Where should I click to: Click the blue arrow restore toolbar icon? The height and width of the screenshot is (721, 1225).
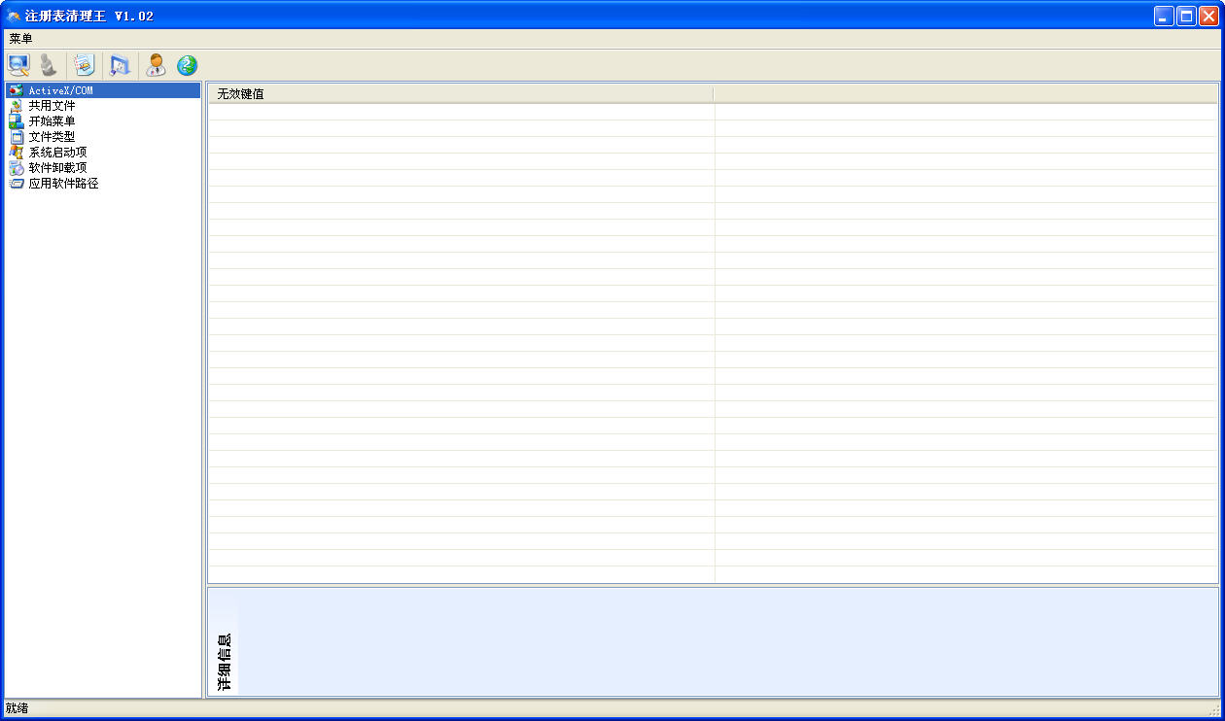point(121,65)
